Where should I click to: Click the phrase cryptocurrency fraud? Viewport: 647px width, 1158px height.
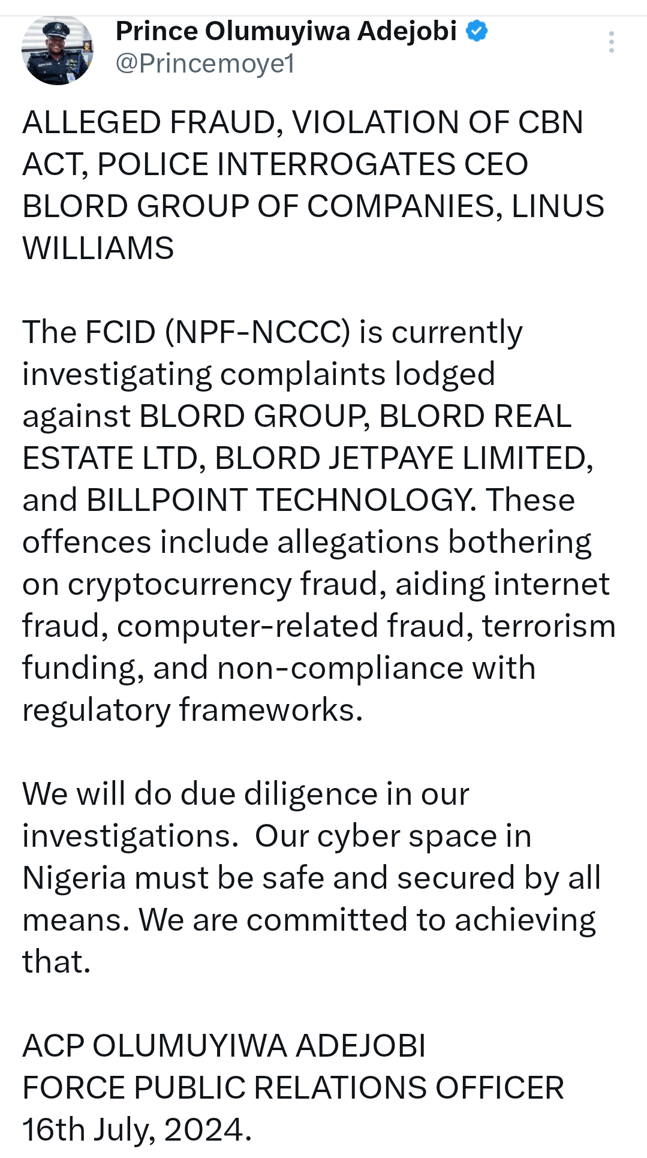[x=226, y=585]
